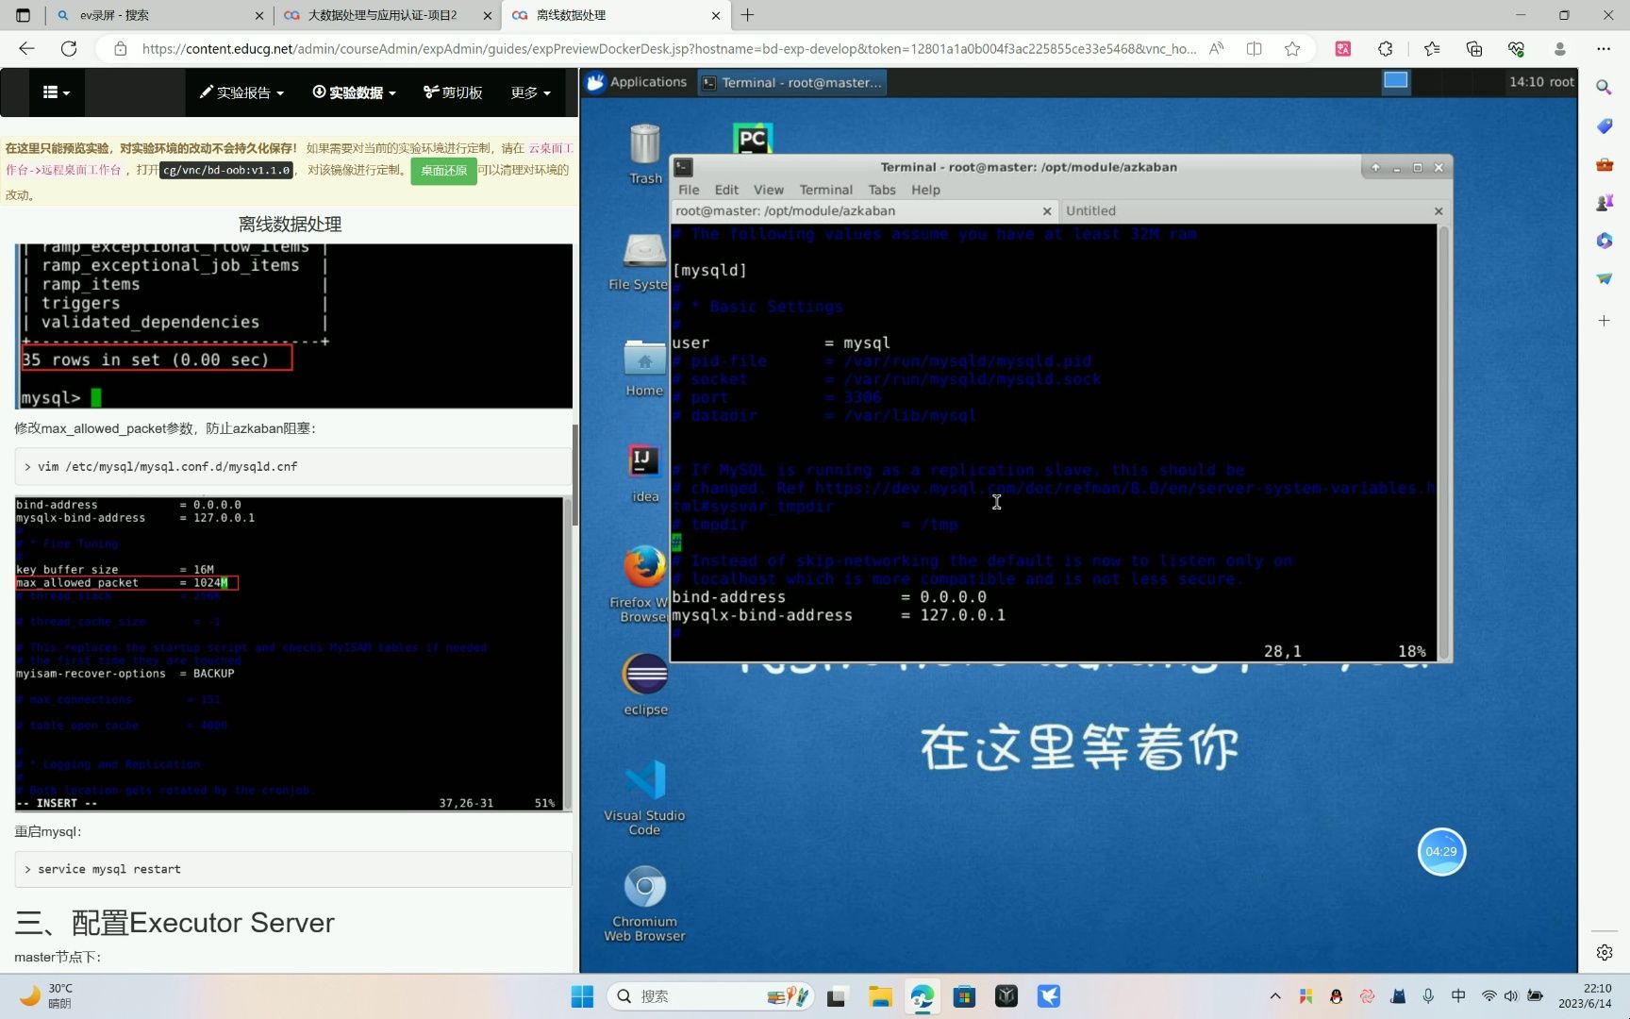The width and height of the screenshot is (1630, 1019).
Task: Launch the IntelliJ idea desktop icon
Action: pos(645,473)
